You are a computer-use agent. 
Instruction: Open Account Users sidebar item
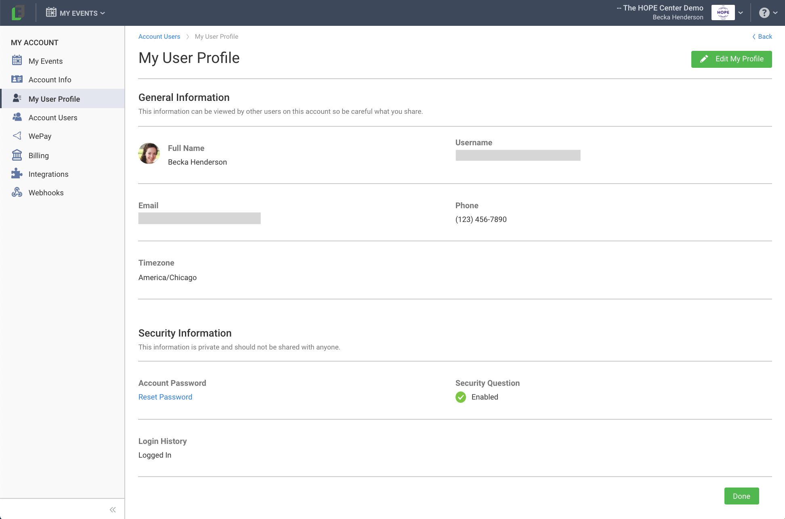(53, 117)
